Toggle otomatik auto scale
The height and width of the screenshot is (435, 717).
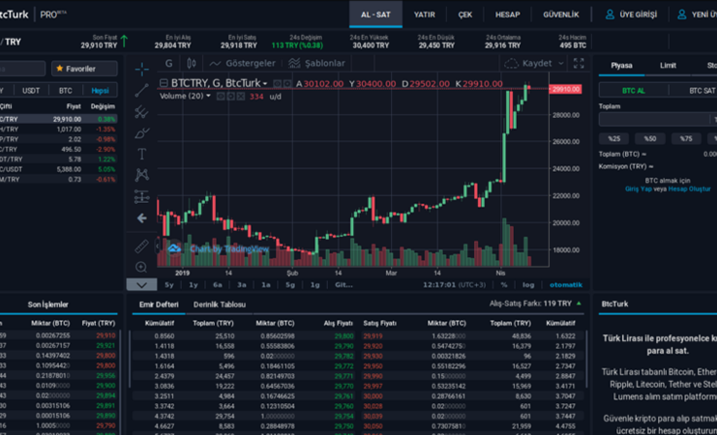[566, 284]
